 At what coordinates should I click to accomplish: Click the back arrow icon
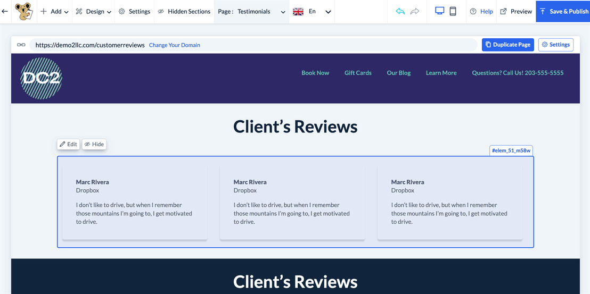pos(5,11)
